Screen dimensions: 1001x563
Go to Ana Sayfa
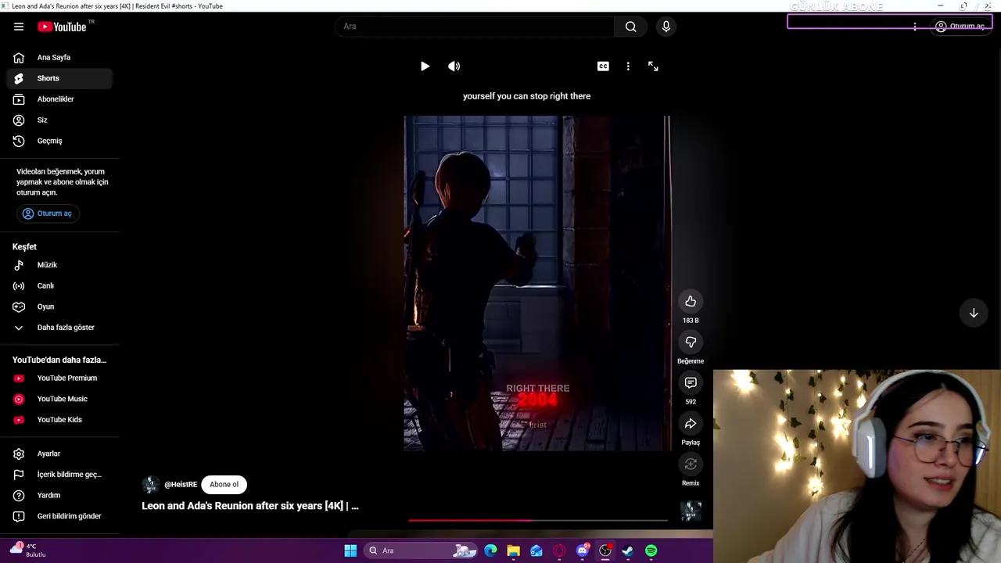point(59,57)
